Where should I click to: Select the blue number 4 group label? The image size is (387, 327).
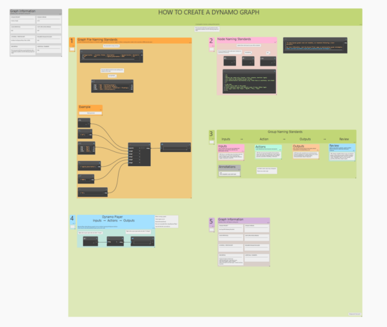point(72,218)
